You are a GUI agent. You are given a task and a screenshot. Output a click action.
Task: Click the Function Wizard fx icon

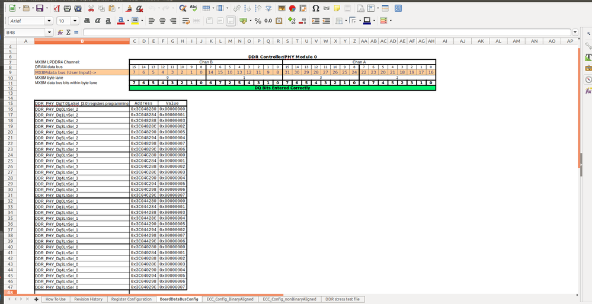click(60, 33)
